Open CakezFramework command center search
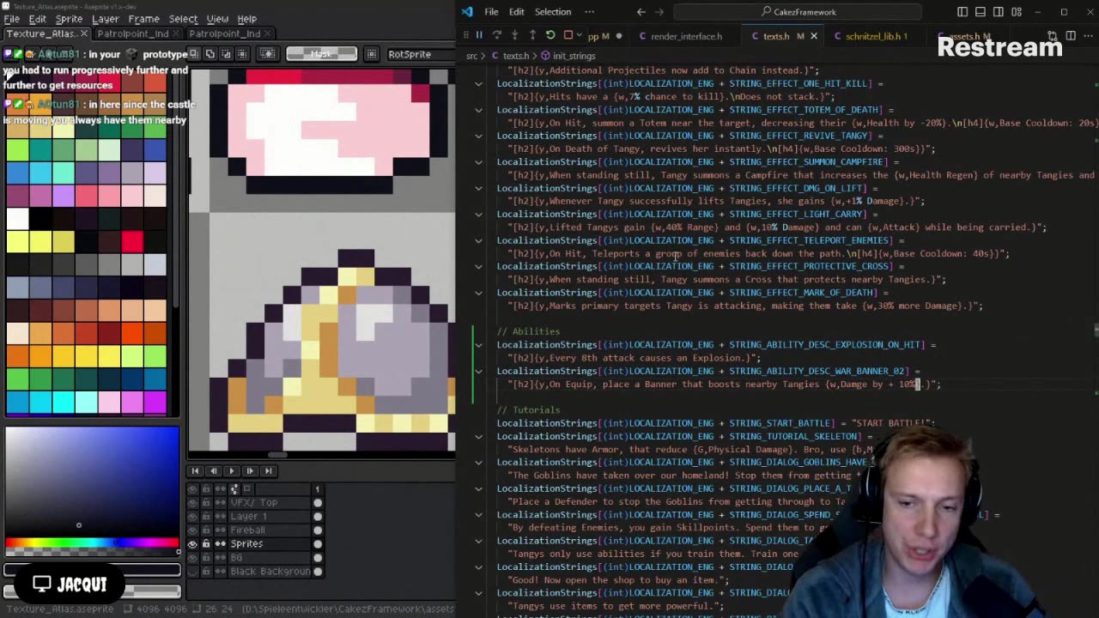This screenshot has height=618, width=1099. click(x=798, y=12)
